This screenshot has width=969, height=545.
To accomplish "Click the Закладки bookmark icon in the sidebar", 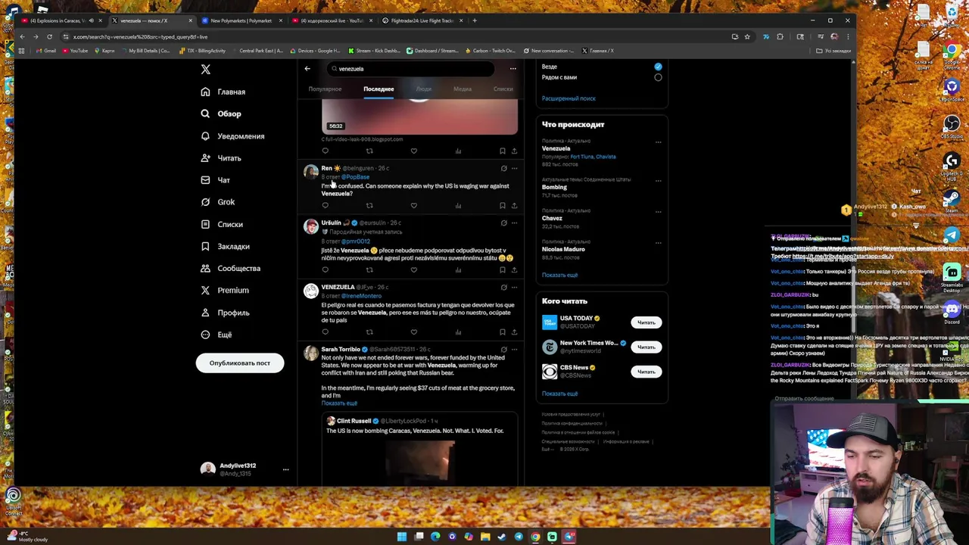I will (x=205, y=246).
